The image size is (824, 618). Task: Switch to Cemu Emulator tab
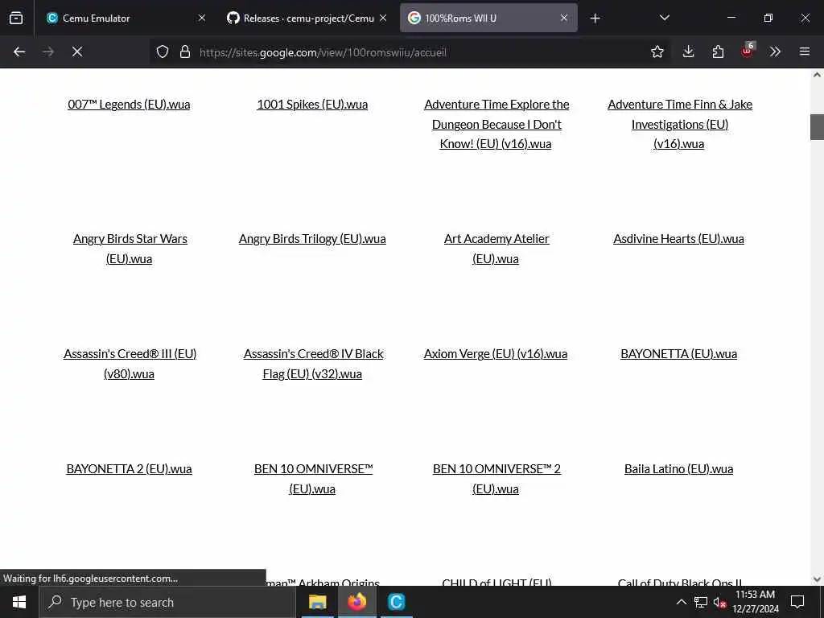click(125, 18)
